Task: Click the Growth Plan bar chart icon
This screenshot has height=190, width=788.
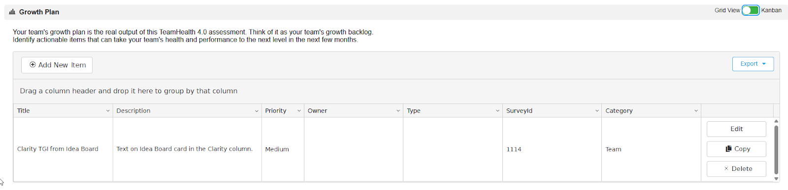Action: [12, 12]
